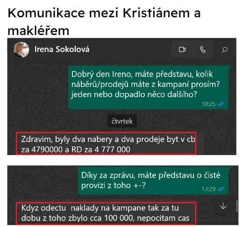
Task: Click the 'čtvrtek' date separator
Action: (122, 121)
